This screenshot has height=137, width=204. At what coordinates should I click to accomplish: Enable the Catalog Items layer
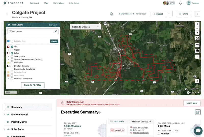(x=12, y=56)
